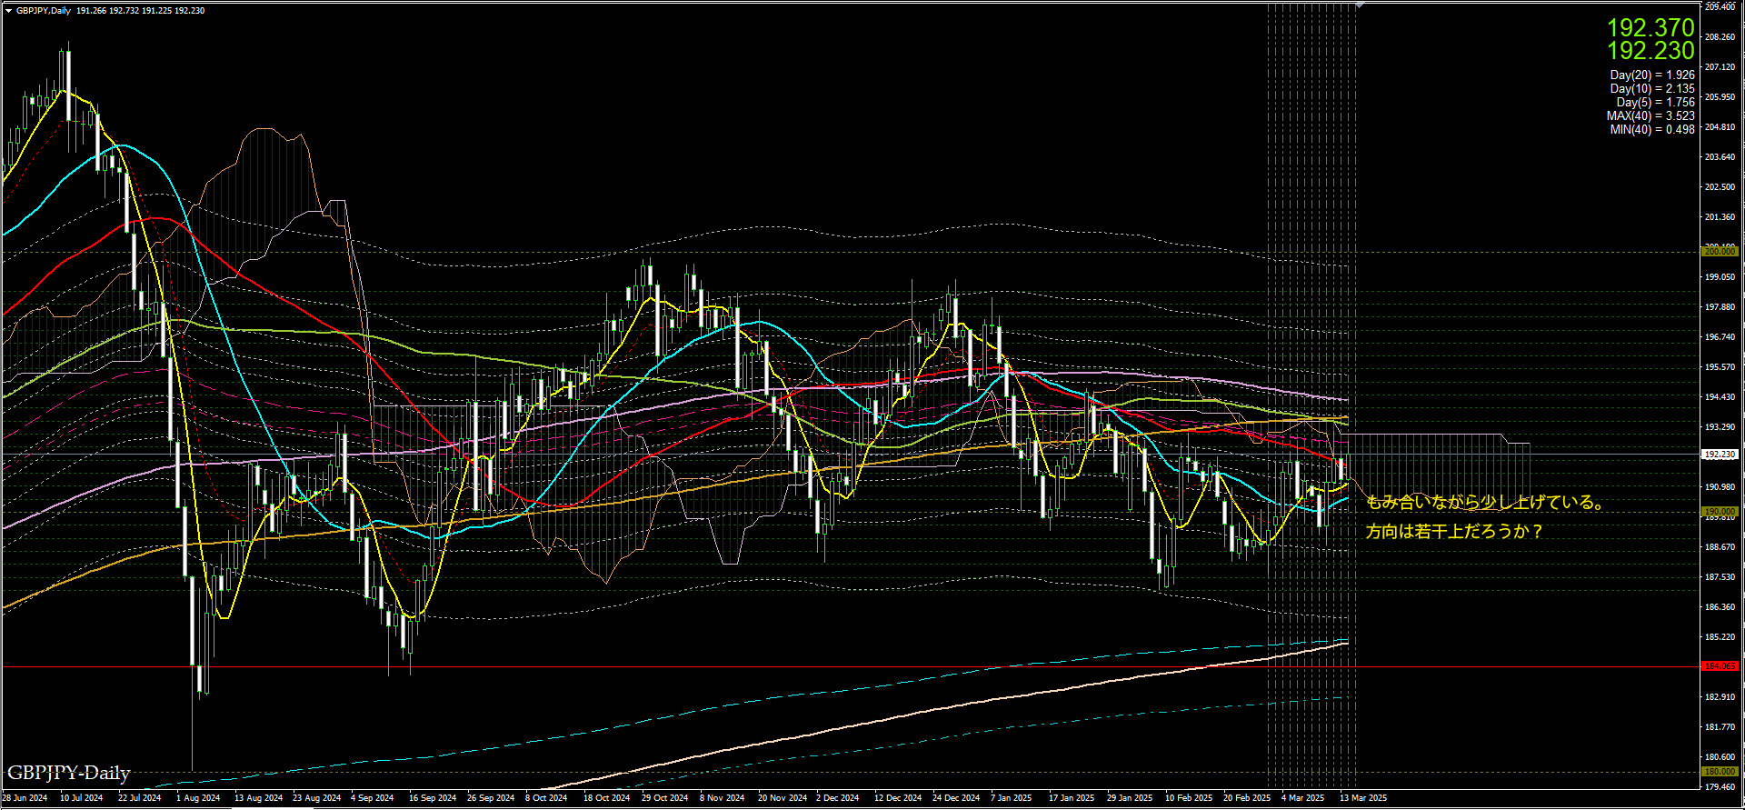Screen dimensions: 1745x810
Task: Click the 2 Dec 2024 date label
Action: click(838, 798)
